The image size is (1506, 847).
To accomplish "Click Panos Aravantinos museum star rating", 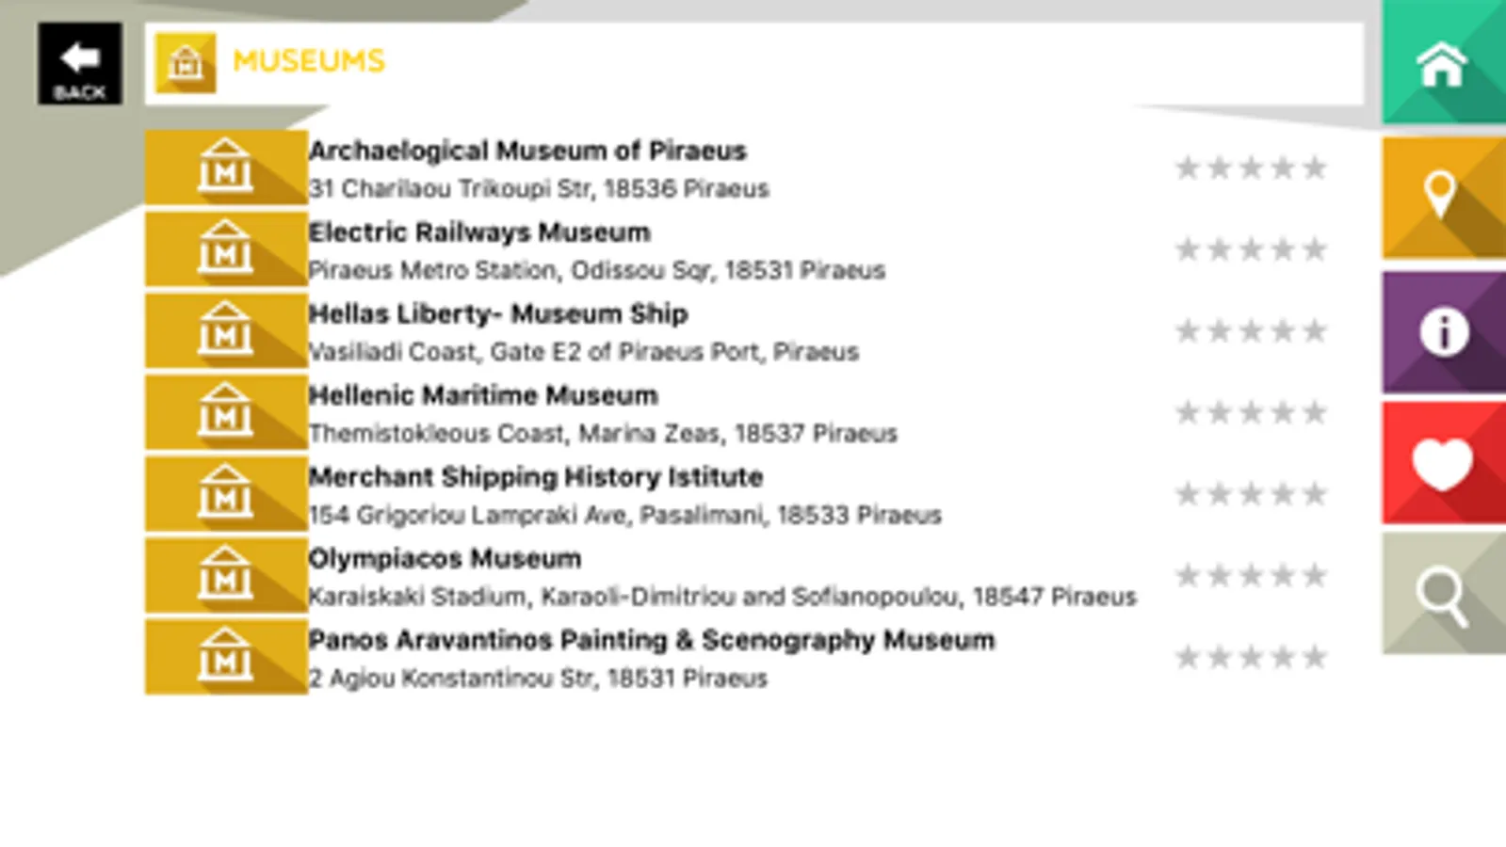I will [x=1251, y=657].
